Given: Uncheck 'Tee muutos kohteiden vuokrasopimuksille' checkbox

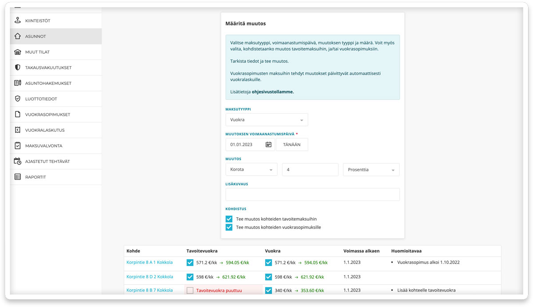Looking at the screenshot, I should click(x=229, y=228).
